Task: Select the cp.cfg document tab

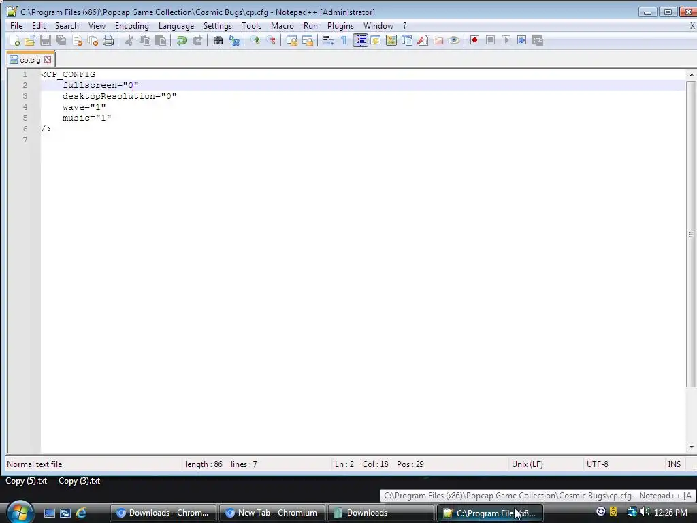Action: pos(30,60)
